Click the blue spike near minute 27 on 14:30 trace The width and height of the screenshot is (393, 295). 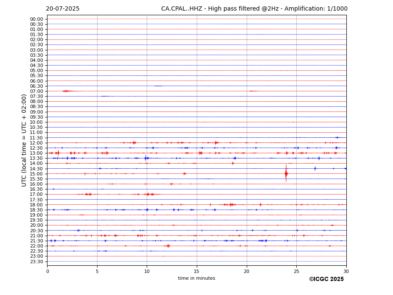[x=315, y=168]
